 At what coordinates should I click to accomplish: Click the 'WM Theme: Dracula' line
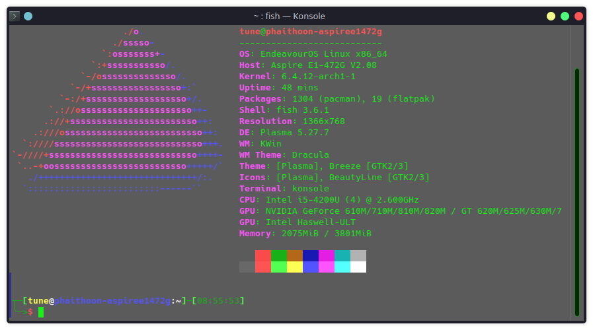click(x=284, y=155)
